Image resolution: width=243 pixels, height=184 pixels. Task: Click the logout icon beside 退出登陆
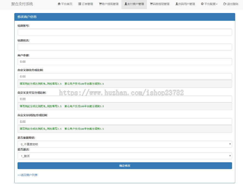click(x=225, y=4)
